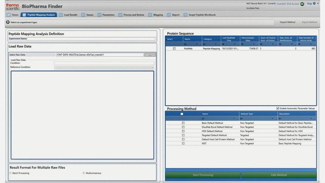Select the Batch Processing radio button
Screen dimensions: 325x183
point(10,173)
